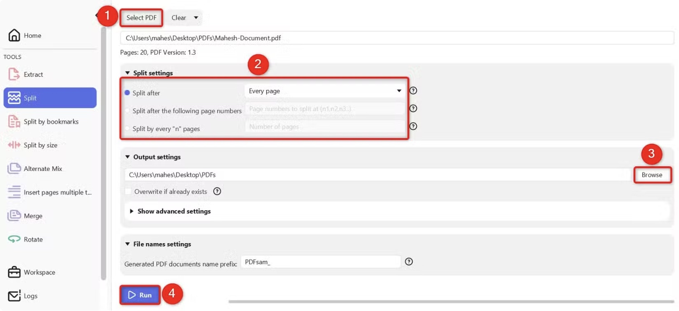
Task: Enable Overwrite if already exists checkbox
Action: 128,192
